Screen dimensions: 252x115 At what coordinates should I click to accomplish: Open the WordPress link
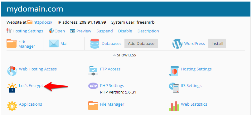(195, 44)
